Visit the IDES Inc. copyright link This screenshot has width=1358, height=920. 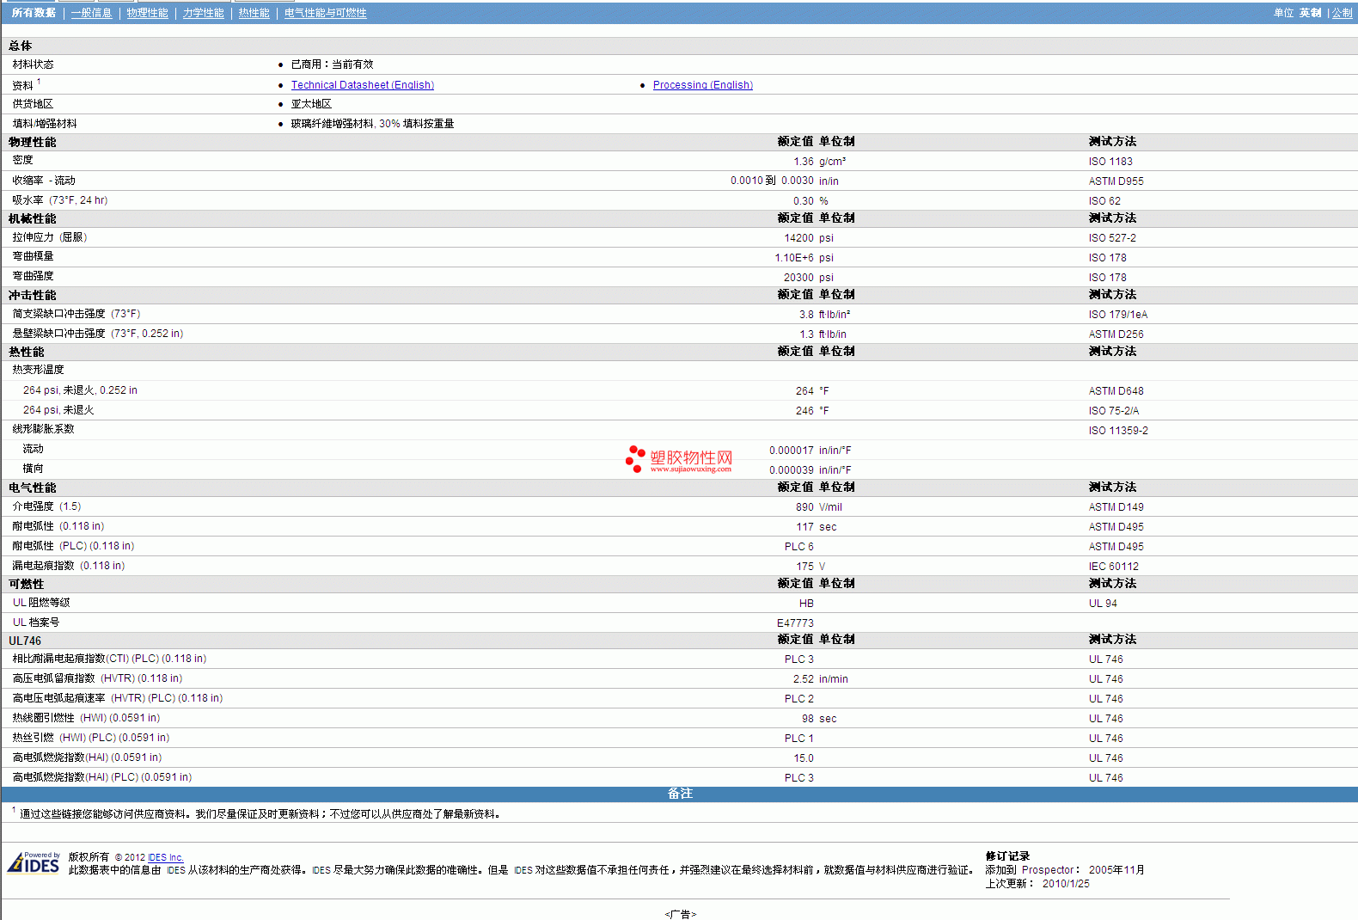tap(165, 857)
